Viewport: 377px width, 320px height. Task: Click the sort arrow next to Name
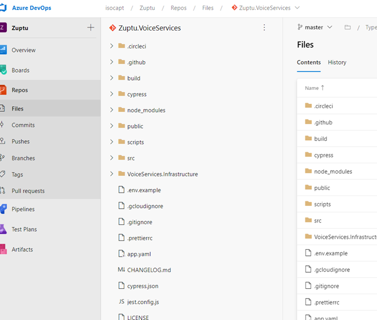323,88
